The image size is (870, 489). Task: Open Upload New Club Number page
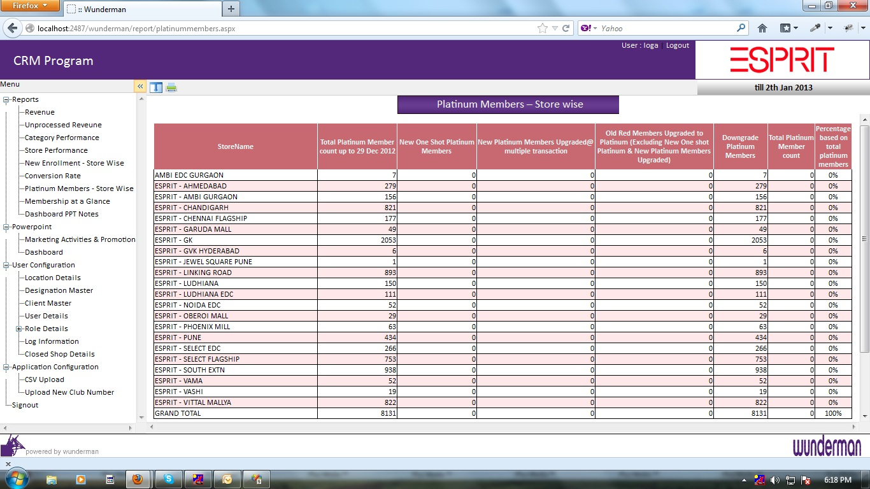69,392
